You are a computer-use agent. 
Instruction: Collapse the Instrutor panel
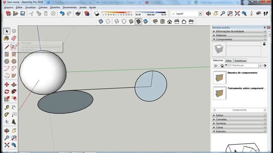click(x=239, y=131)
